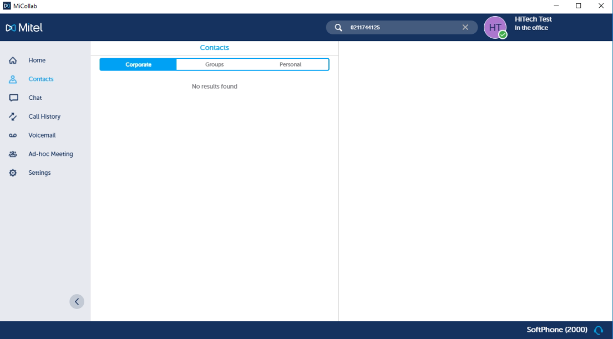Viewport: 613px width, 339px height.
Task: Click the Chat bubble icon
Action: pyautogui.click(x=13, y=98)
